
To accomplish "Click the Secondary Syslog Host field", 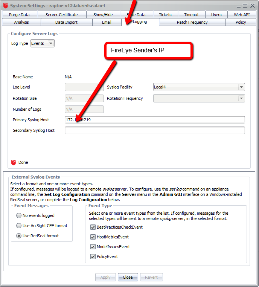I will [155, 130].
